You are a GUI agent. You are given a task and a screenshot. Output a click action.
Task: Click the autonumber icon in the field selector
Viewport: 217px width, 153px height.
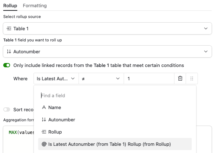pos(9,51)
